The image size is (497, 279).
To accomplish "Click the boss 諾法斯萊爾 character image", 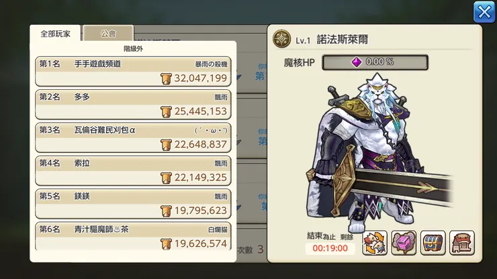I will click(377, 152).
